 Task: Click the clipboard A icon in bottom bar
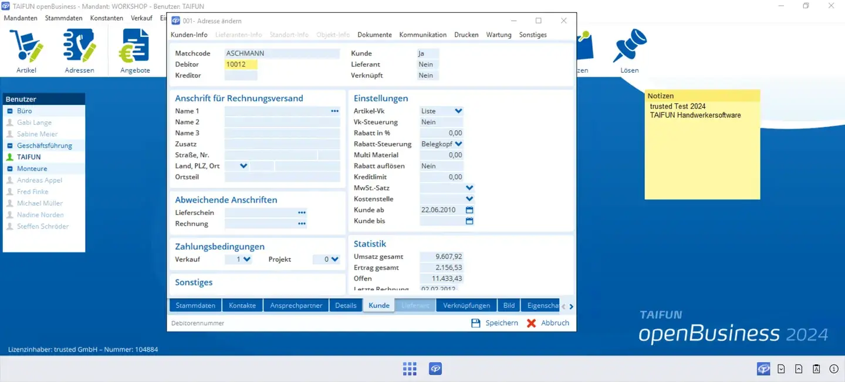pos(816,369)
